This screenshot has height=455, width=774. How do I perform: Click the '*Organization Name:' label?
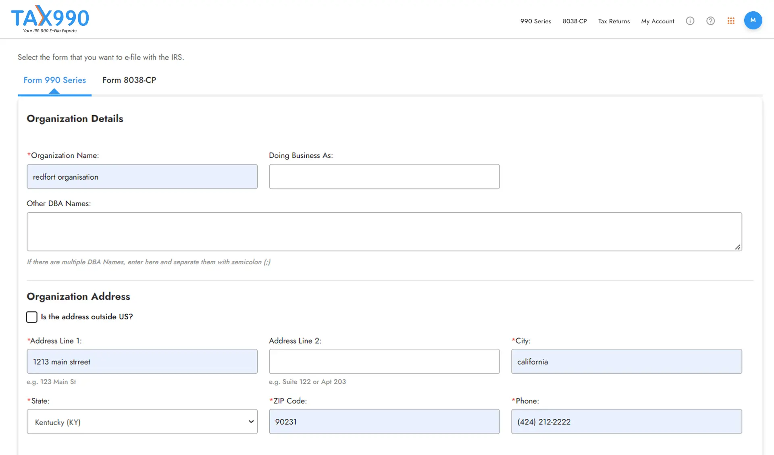pos(63,155)
